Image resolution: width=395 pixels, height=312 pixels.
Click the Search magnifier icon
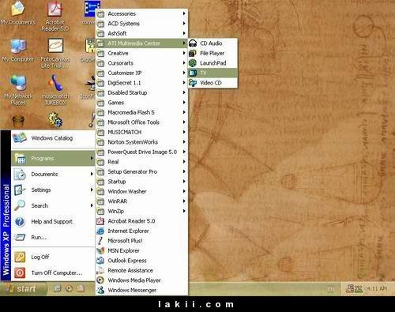[20, 205]
